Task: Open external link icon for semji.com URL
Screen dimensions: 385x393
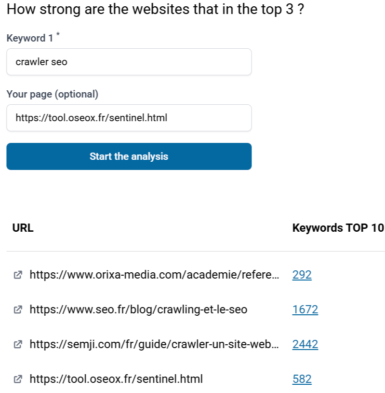Action: pyautogui.click(x=18, y=345)
